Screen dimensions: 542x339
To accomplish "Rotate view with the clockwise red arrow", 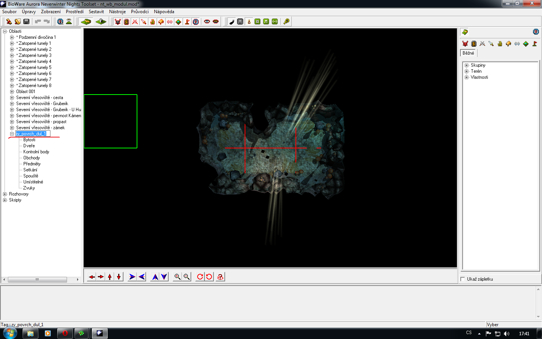I will (200, 277).
